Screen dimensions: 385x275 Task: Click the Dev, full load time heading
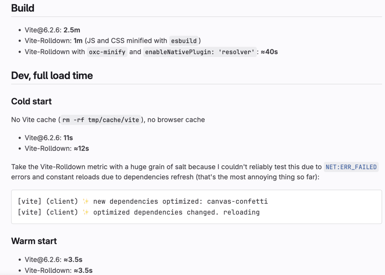point(52,76)
